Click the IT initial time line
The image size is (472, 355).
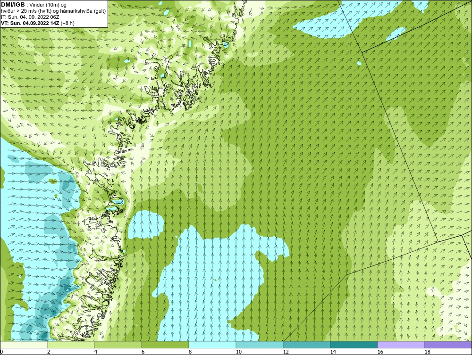coord(30,17)
